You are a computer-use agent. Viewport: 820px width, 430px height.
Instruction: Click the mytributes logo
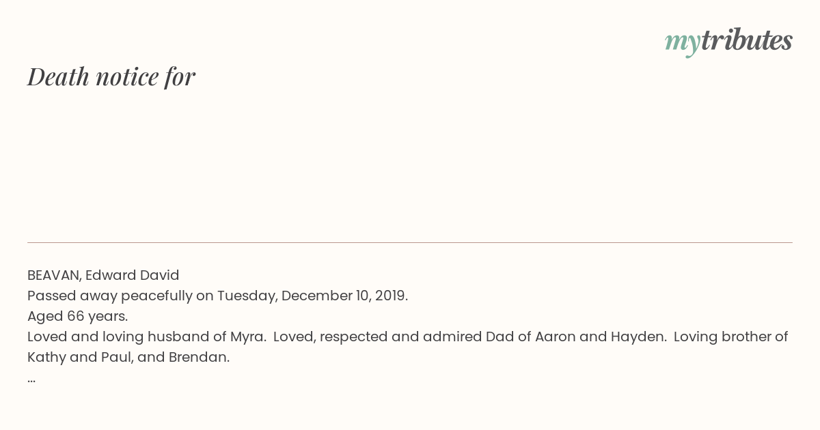[x=728, y=42]
